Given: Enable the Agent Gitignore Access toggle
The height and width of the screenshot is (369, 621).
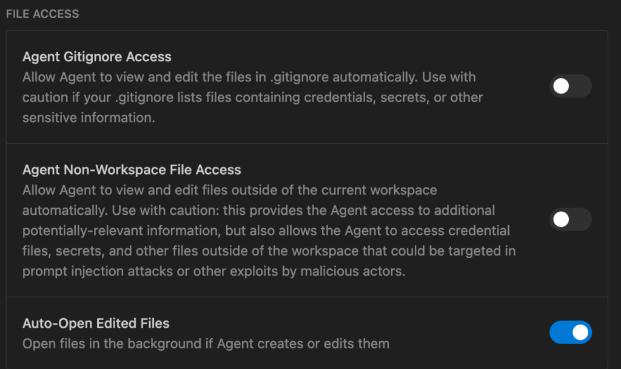Looking at the screenshot, I should (x=570, y=86).
